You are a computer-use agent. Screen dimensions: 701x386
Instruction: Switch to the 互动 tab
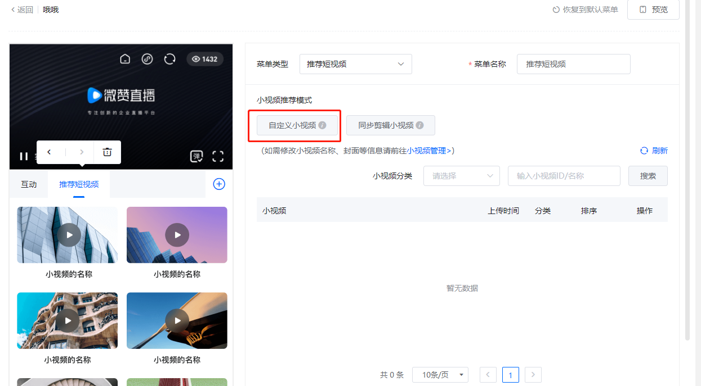coord(29,184)
